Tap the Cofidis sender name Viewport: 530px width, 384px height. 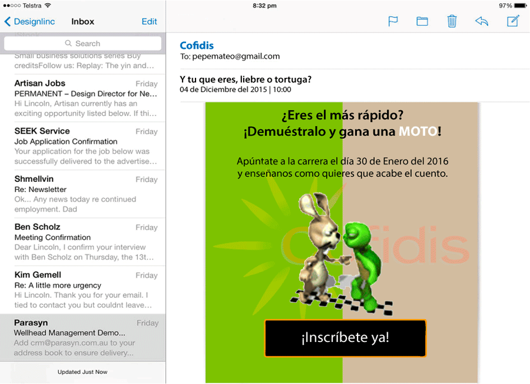197,45
